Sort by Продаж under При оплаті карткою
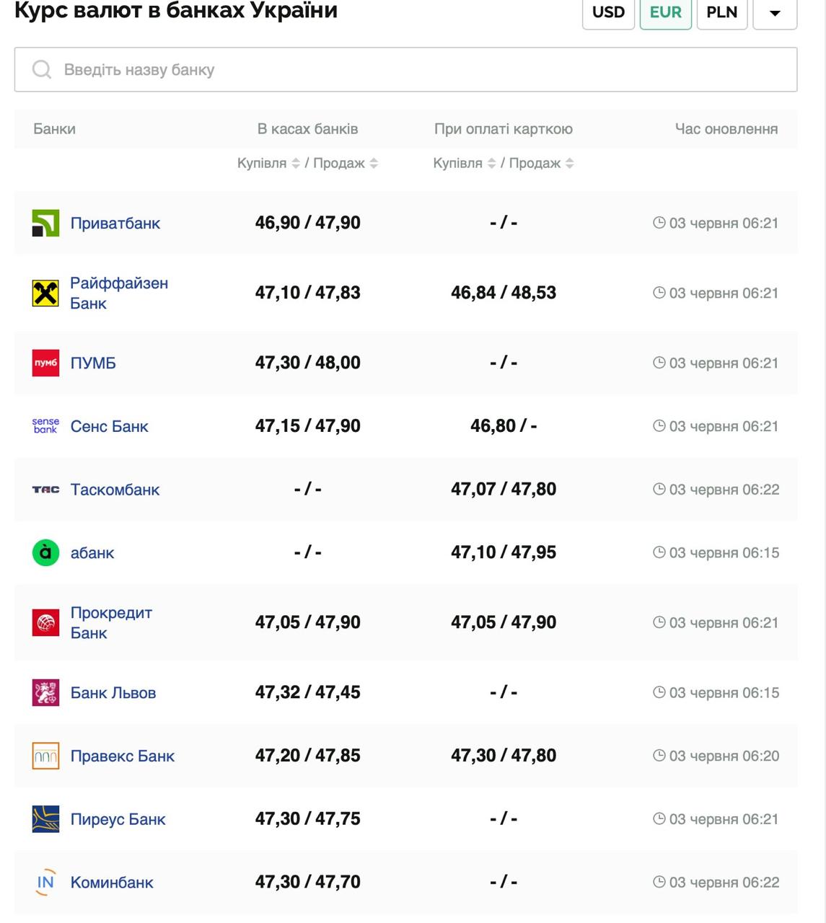 pos(569,164)
